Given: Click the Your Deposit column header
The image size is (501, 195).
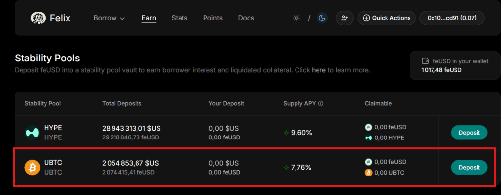Looking at the screenshot, I should [226, 103].
